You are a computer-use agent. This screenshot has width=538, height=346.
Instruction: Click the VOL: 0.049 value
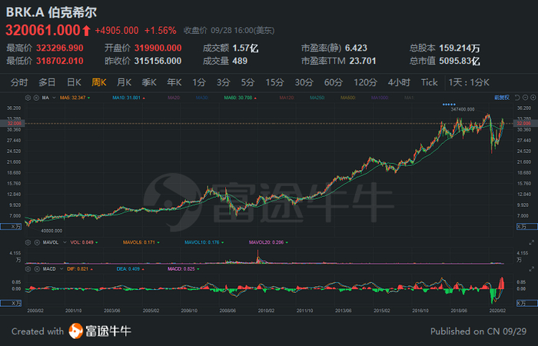click(x=83, y=242)
